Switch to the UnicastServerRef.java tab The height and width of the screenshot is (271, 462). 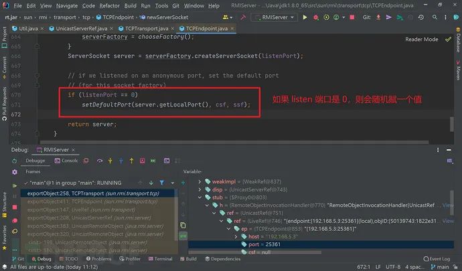[x=81, y=29]
